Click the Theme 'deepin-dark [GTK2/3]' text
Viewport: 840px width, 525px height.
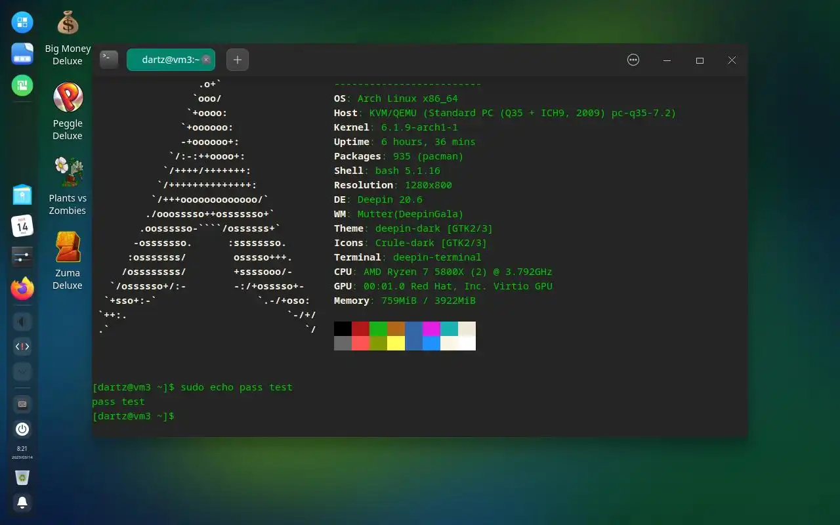(x=434, y=228)
